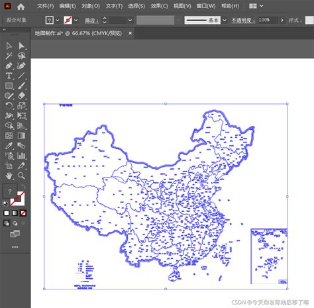Select the Selection tool (black arrow outline)

9,46
